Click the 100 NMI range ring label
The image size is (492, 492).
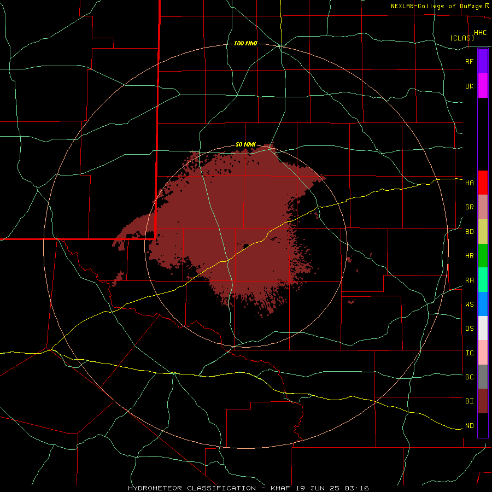pyautogui.click(x=245, y=43)
